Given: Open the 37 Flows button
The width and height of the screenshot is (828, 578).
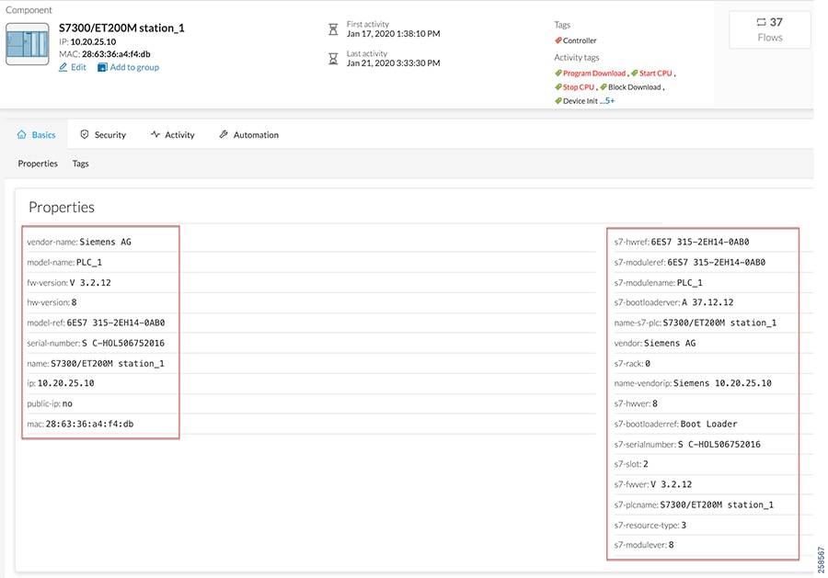Looking at the screenshot, I should coord(769,29).
